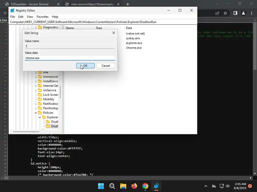The height and width of the screenshot is (192, 257).
Task: Open taskbar Search
Action: click(x=112, y=186)
